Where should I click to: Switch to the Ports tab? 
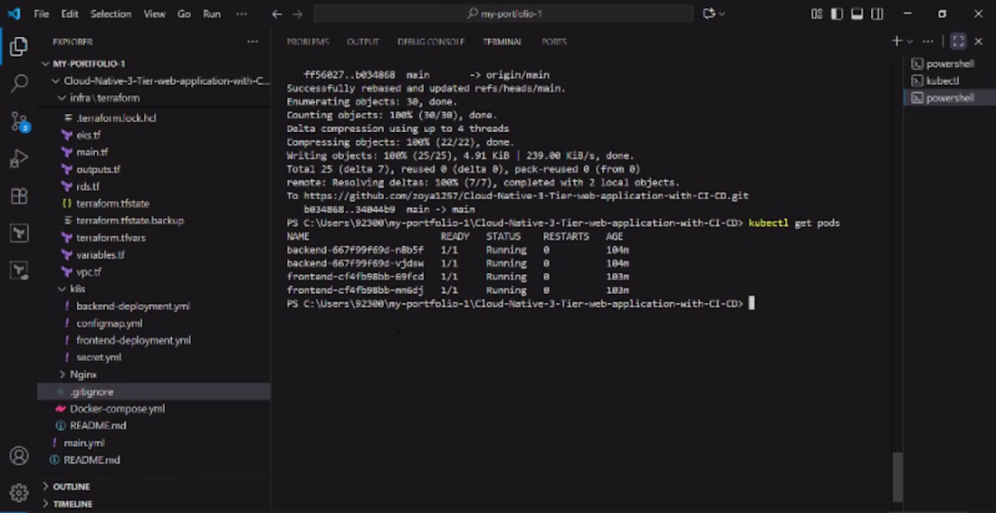[x=554, y=42]
